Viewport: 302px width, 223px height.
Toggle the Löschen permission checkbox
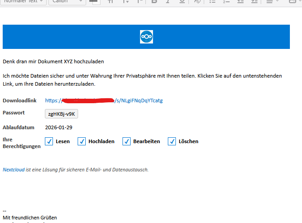click(x=172, y=141)
